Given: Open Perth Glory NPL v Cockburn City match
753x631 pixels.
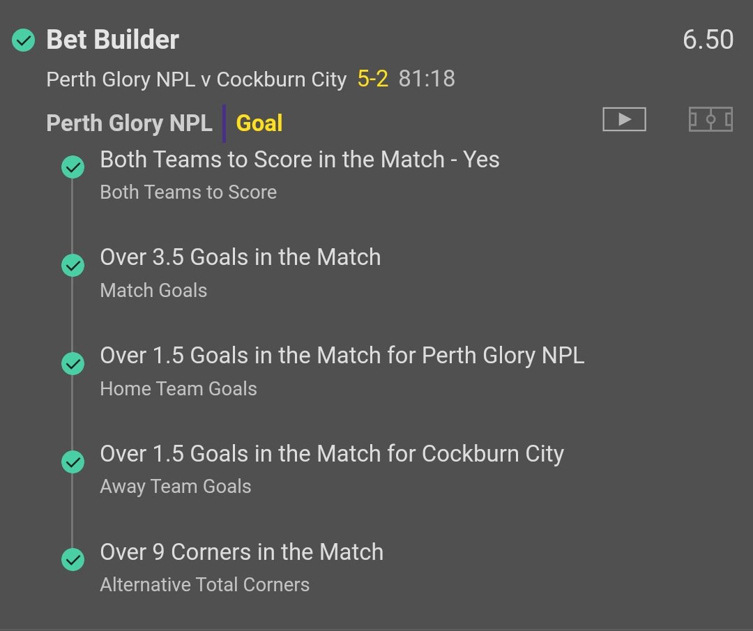Looking at the screenshot, I should [x=196, y=79].
